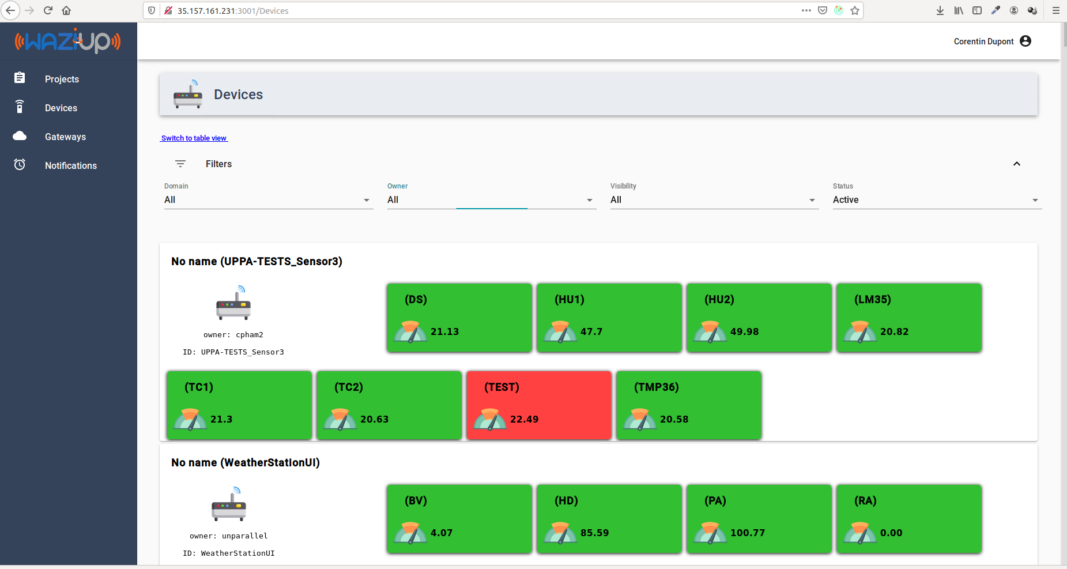
Task: Open the Domain filter dropdown
Action: pos(269,200)
